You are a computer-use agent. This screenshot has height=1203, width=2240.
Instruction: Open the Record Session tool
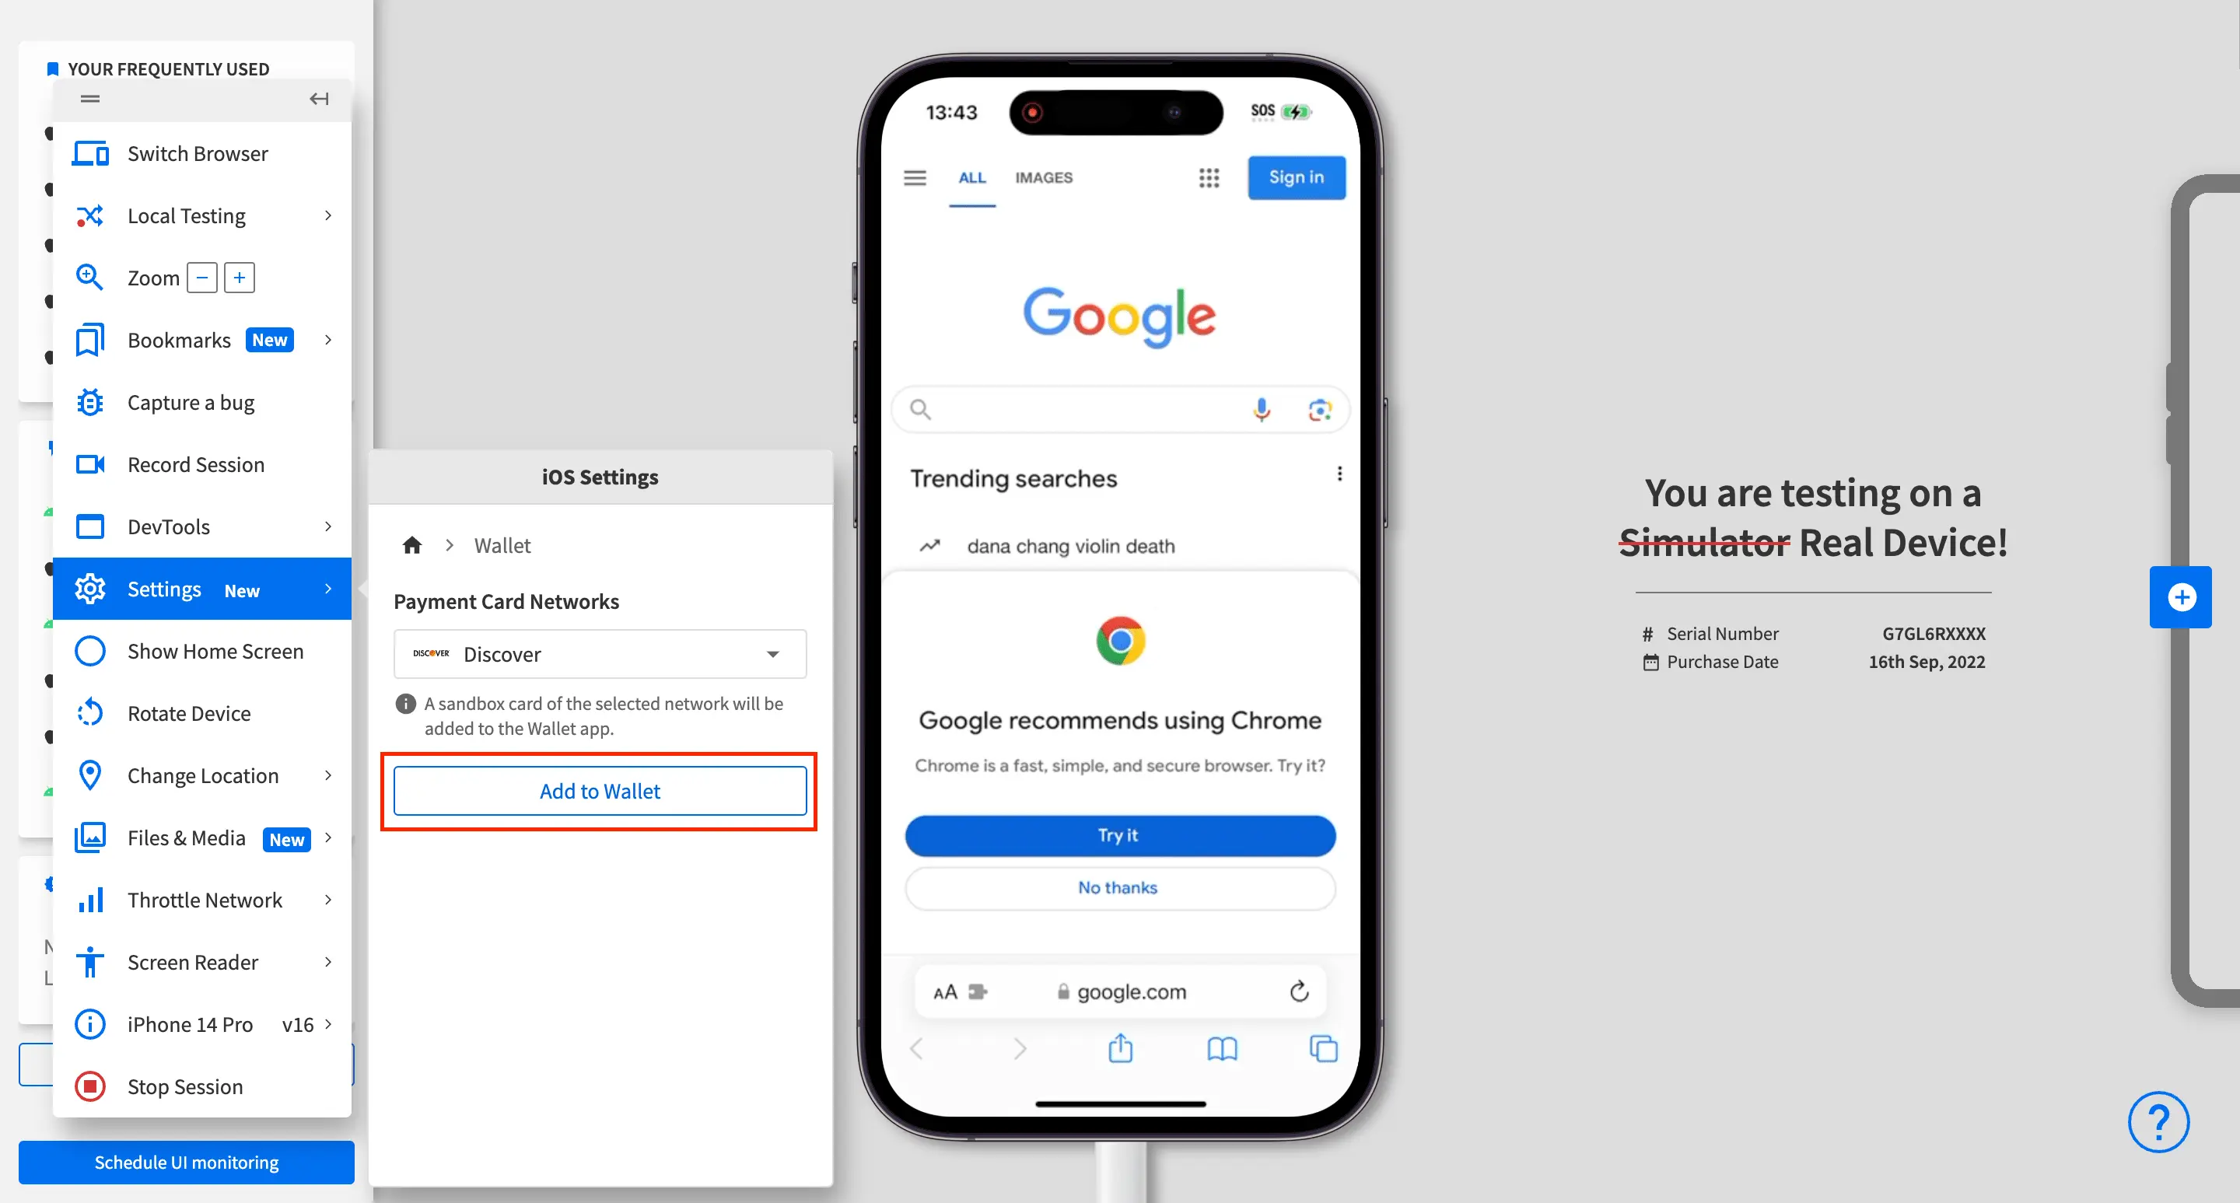coord(195,463)
